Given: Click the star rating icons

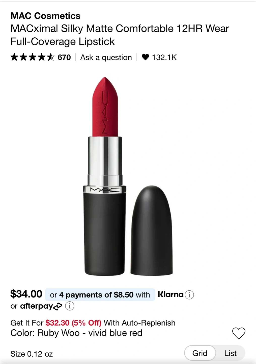Looking at the screenshot, I should pos(32,57).
